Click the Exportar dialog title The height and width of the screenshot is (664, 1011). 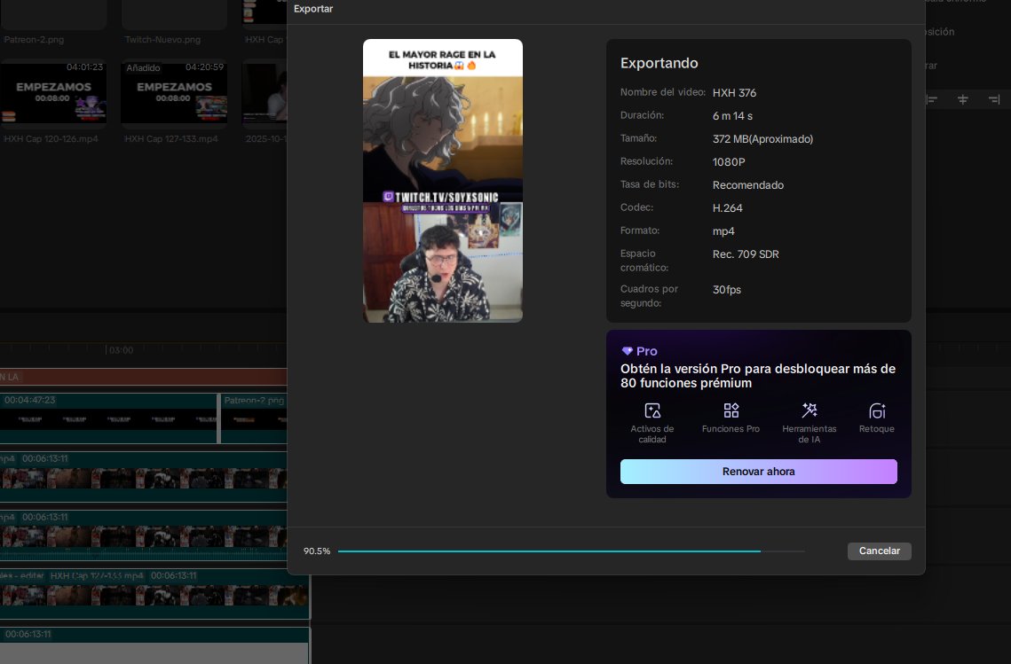pyautogui.click(x=313, y=9)
